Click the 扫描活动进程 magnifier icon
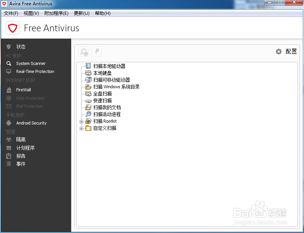The image size is (304, 233). (88, 114)
